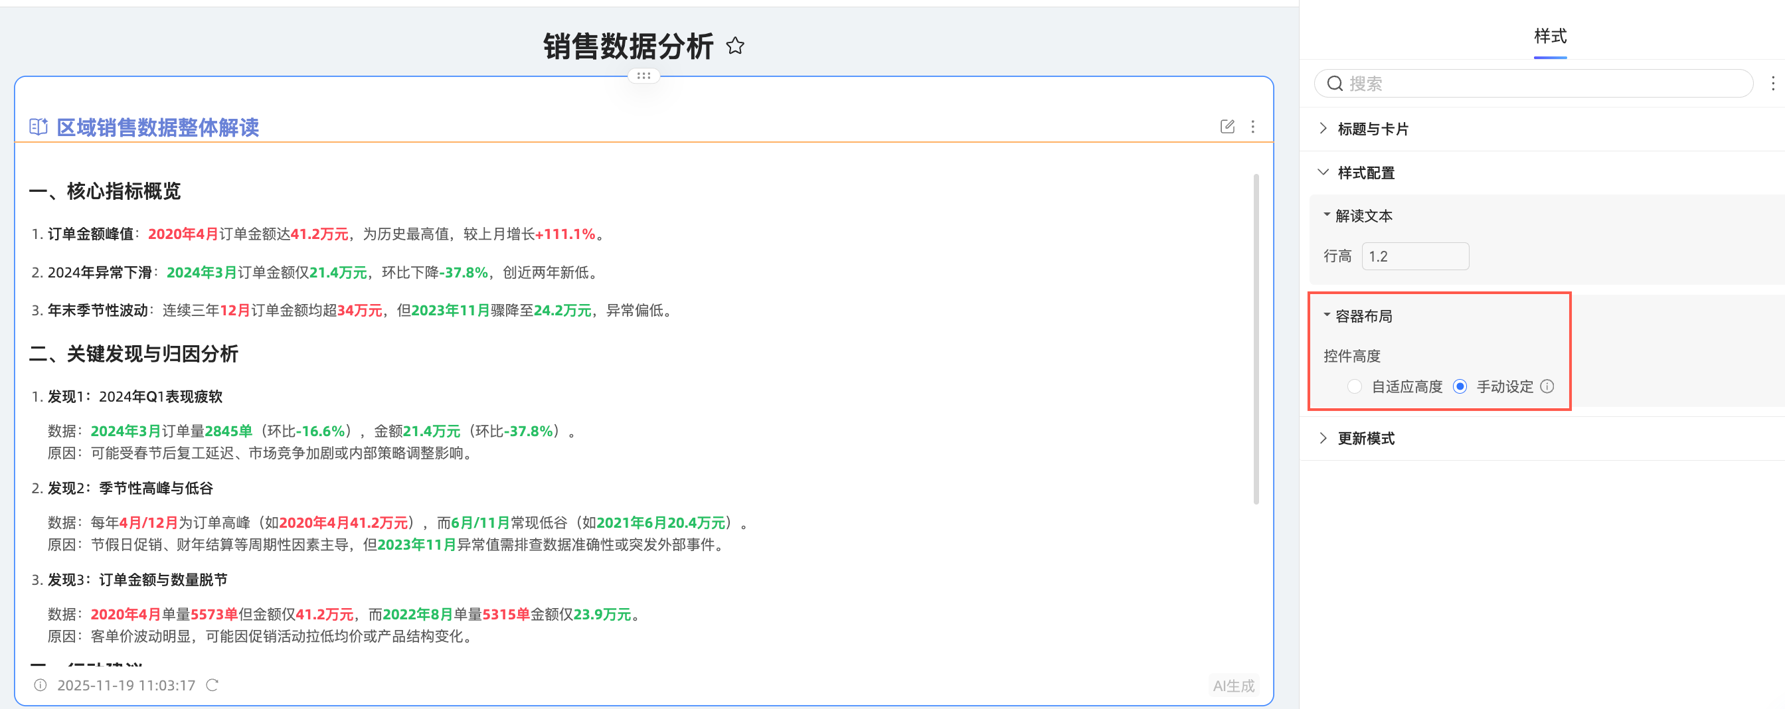Click the card drag handle dots
The height and width of the screenshot is (709, 1785).
643,76
